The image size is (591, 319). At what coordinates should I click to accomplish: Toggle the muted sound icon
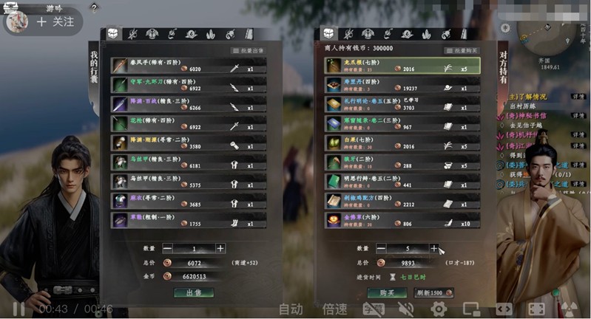tap(406, 309)
